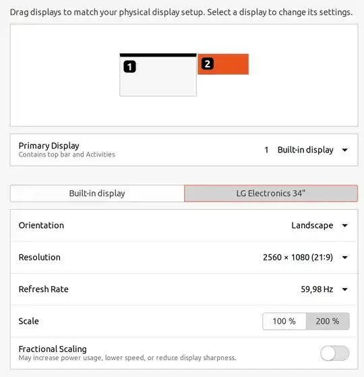Click the 2560 × 1080 (21:9) resolution value

pos(298,257)
